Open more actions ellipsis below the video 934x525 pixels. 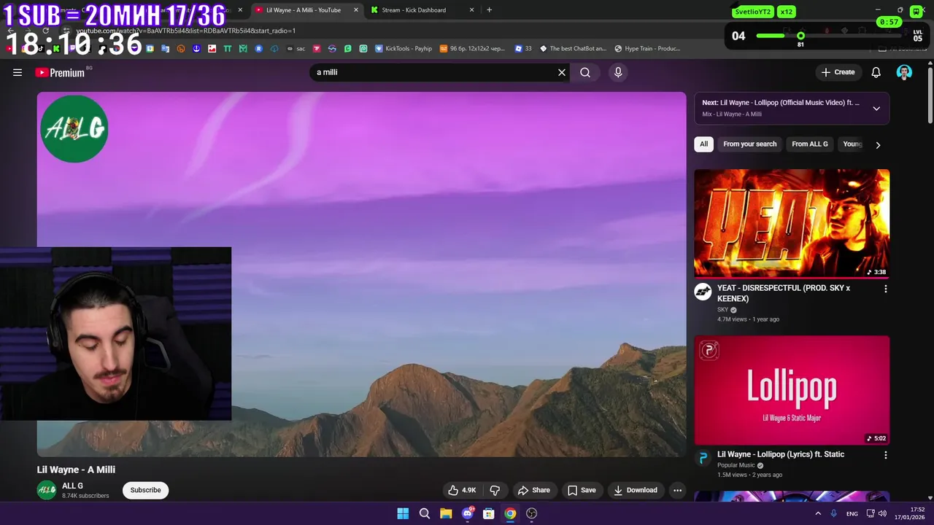click(677, 490)
